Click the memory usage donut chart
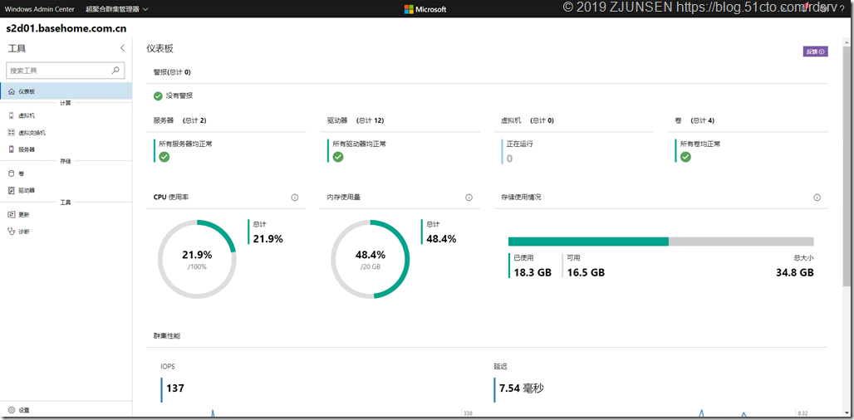 pos(371,260)
